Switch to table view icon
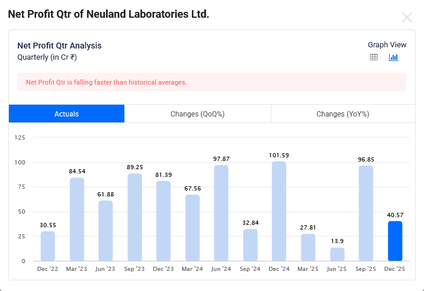Screen dimensions: 424x291 pos(374,57)
